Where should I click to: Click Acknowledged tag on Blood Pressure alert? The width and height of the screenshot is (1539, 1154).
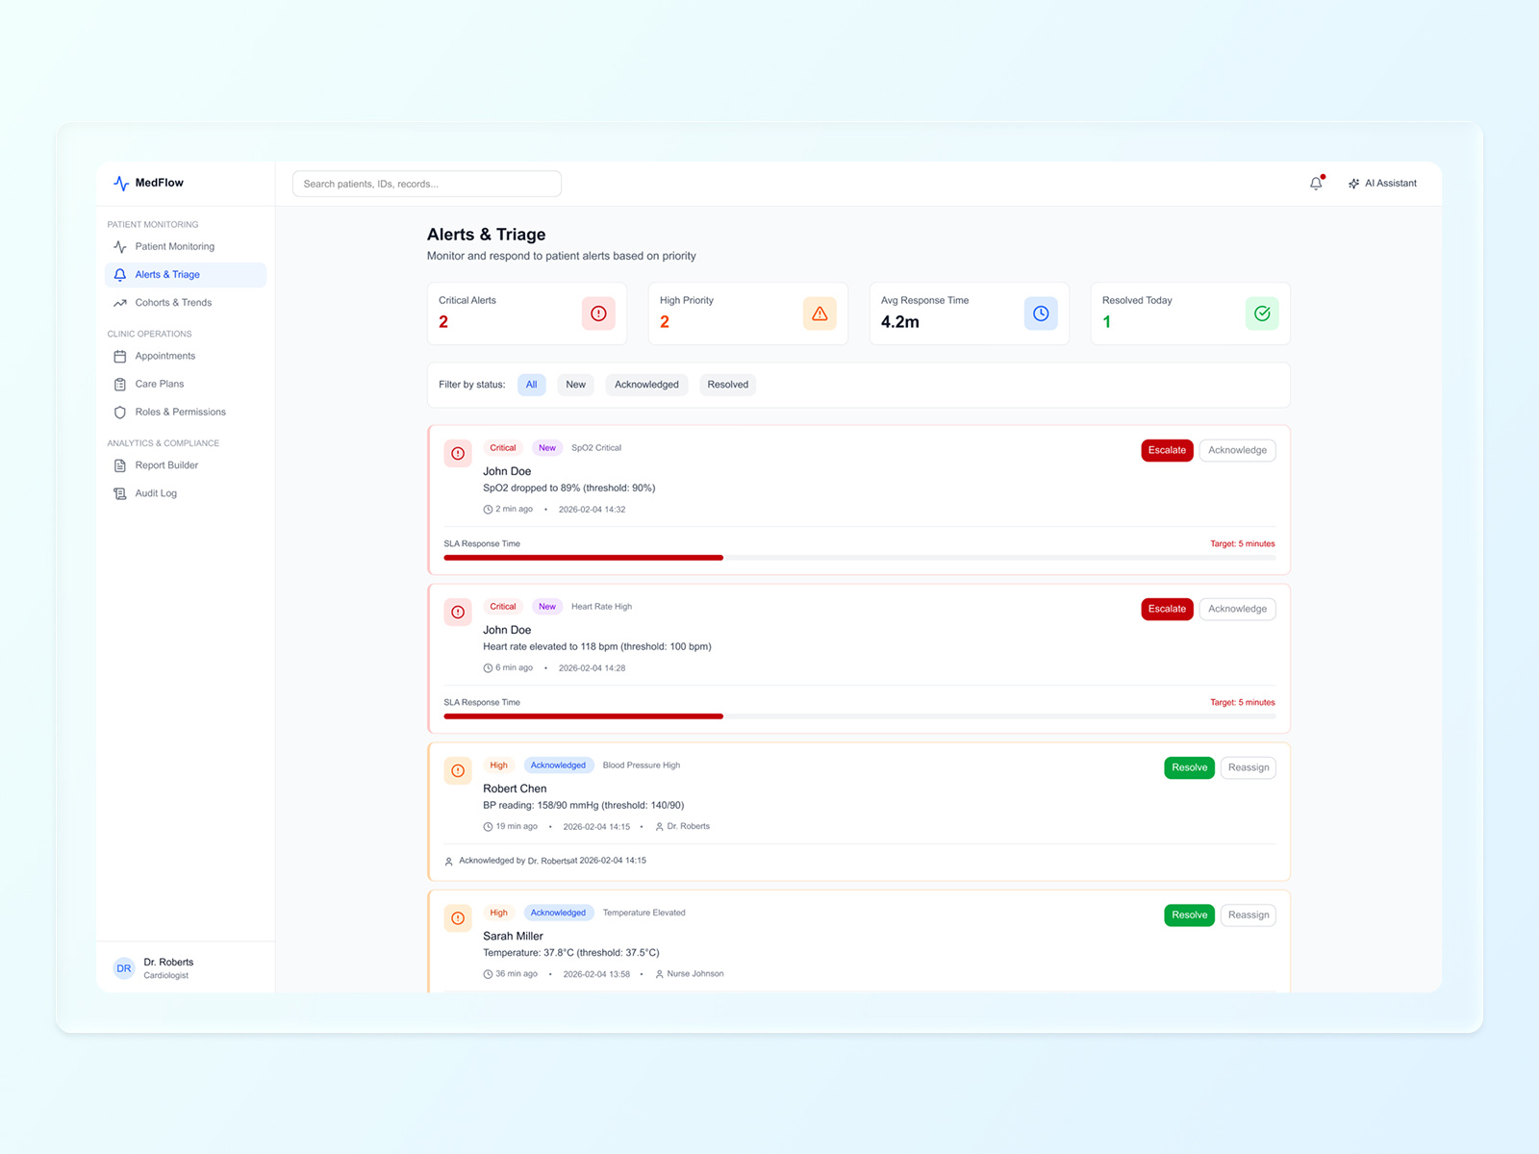tap(558, 765)
